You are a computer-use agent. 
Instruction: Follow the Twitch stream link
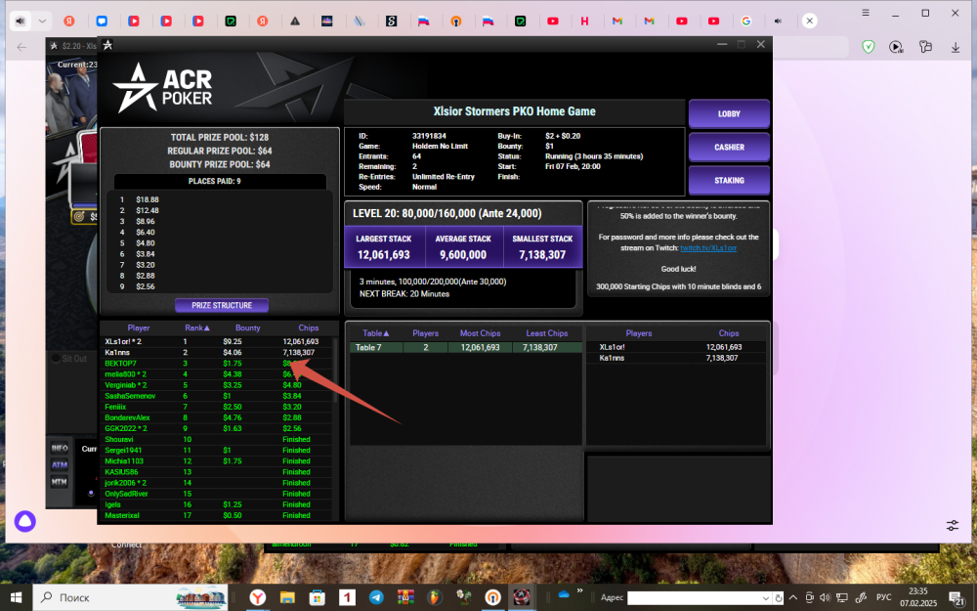[708, 248]
